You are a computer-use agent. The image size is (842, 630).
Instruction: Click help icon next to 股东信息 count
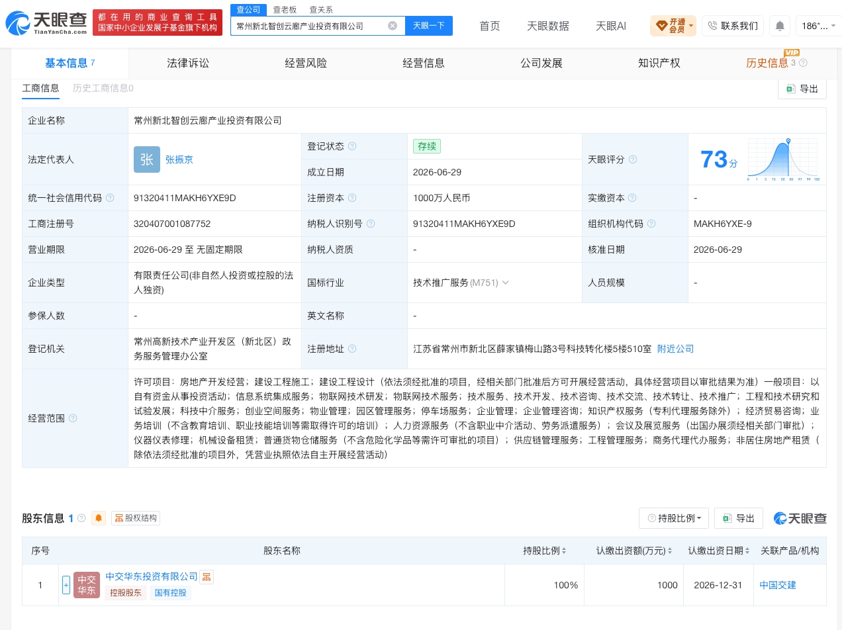click(x=81, y=518)
